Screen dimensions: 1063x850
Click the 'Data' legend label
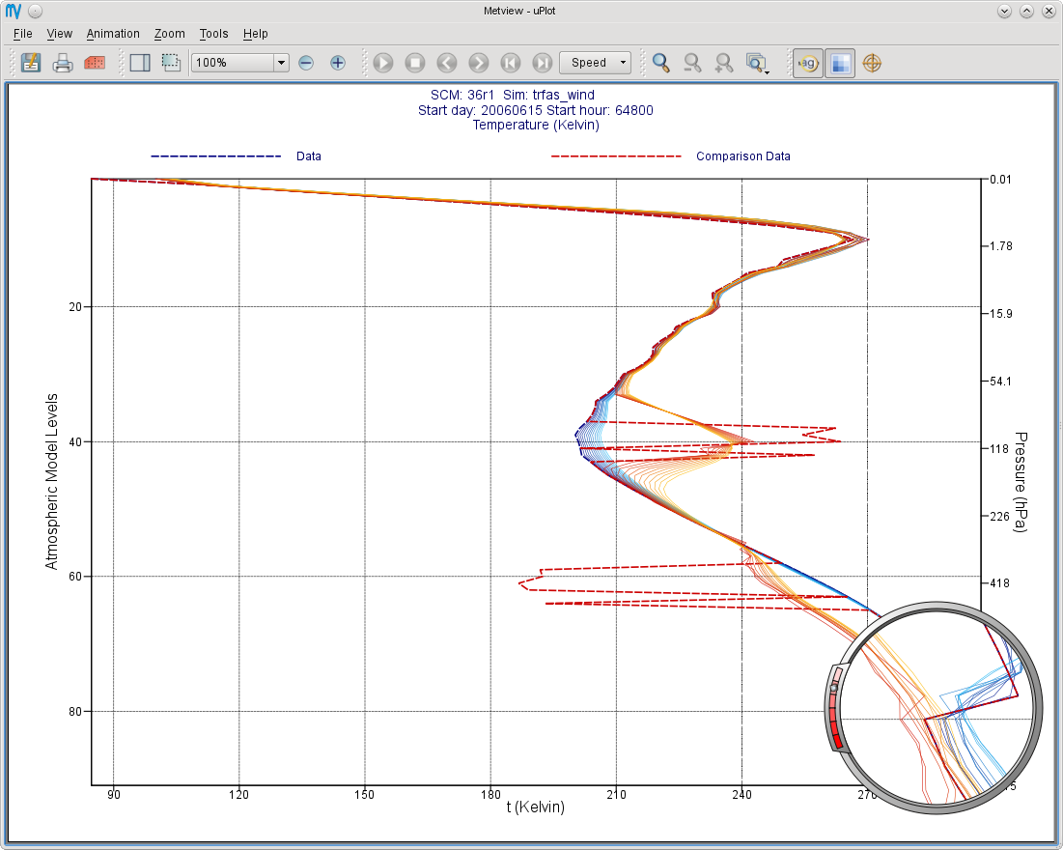[x=308, y=156]
